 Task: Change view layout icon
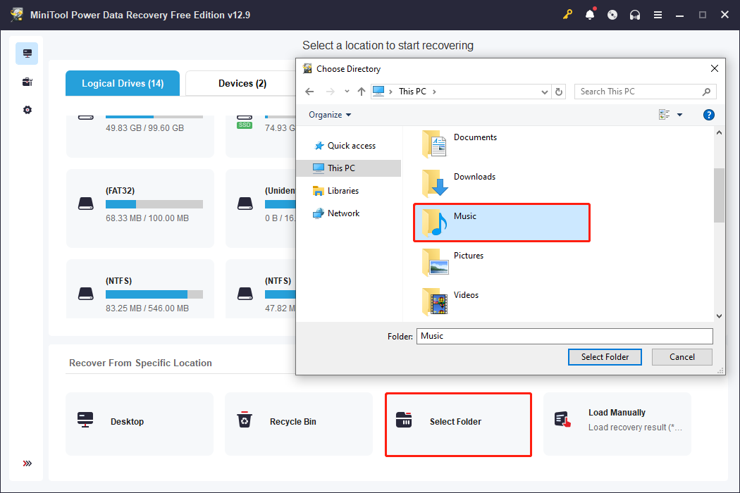click(x=665, y=115)
